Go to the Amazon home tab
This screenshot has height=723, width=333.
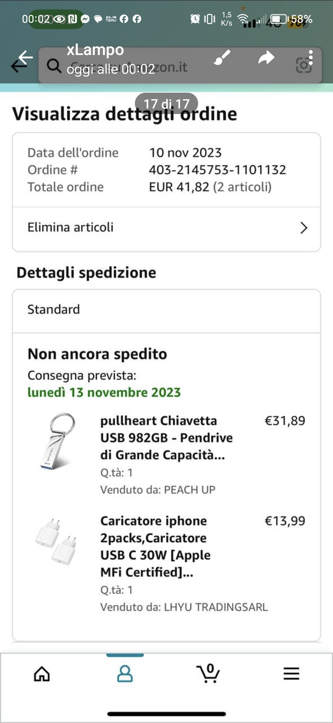(42, 674)
